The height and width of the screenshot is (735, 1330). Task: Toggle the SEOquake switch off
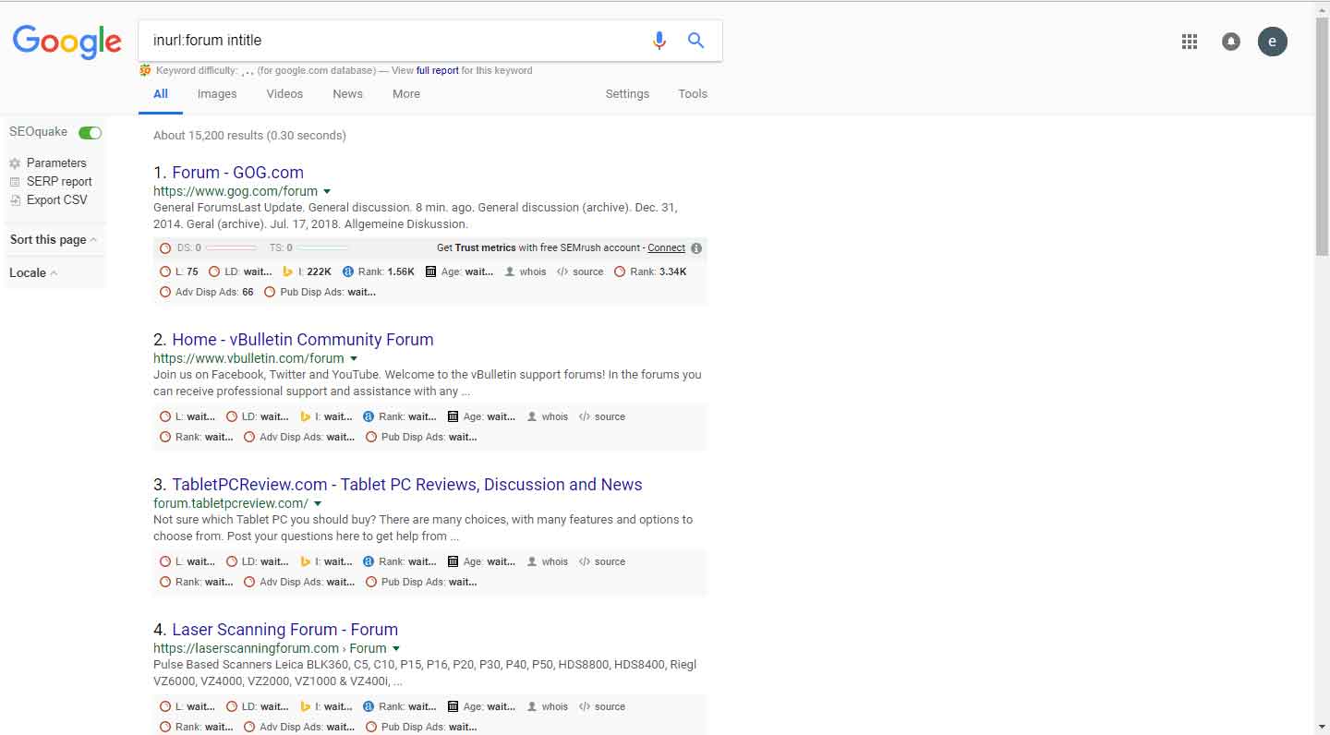click(90, 133)
